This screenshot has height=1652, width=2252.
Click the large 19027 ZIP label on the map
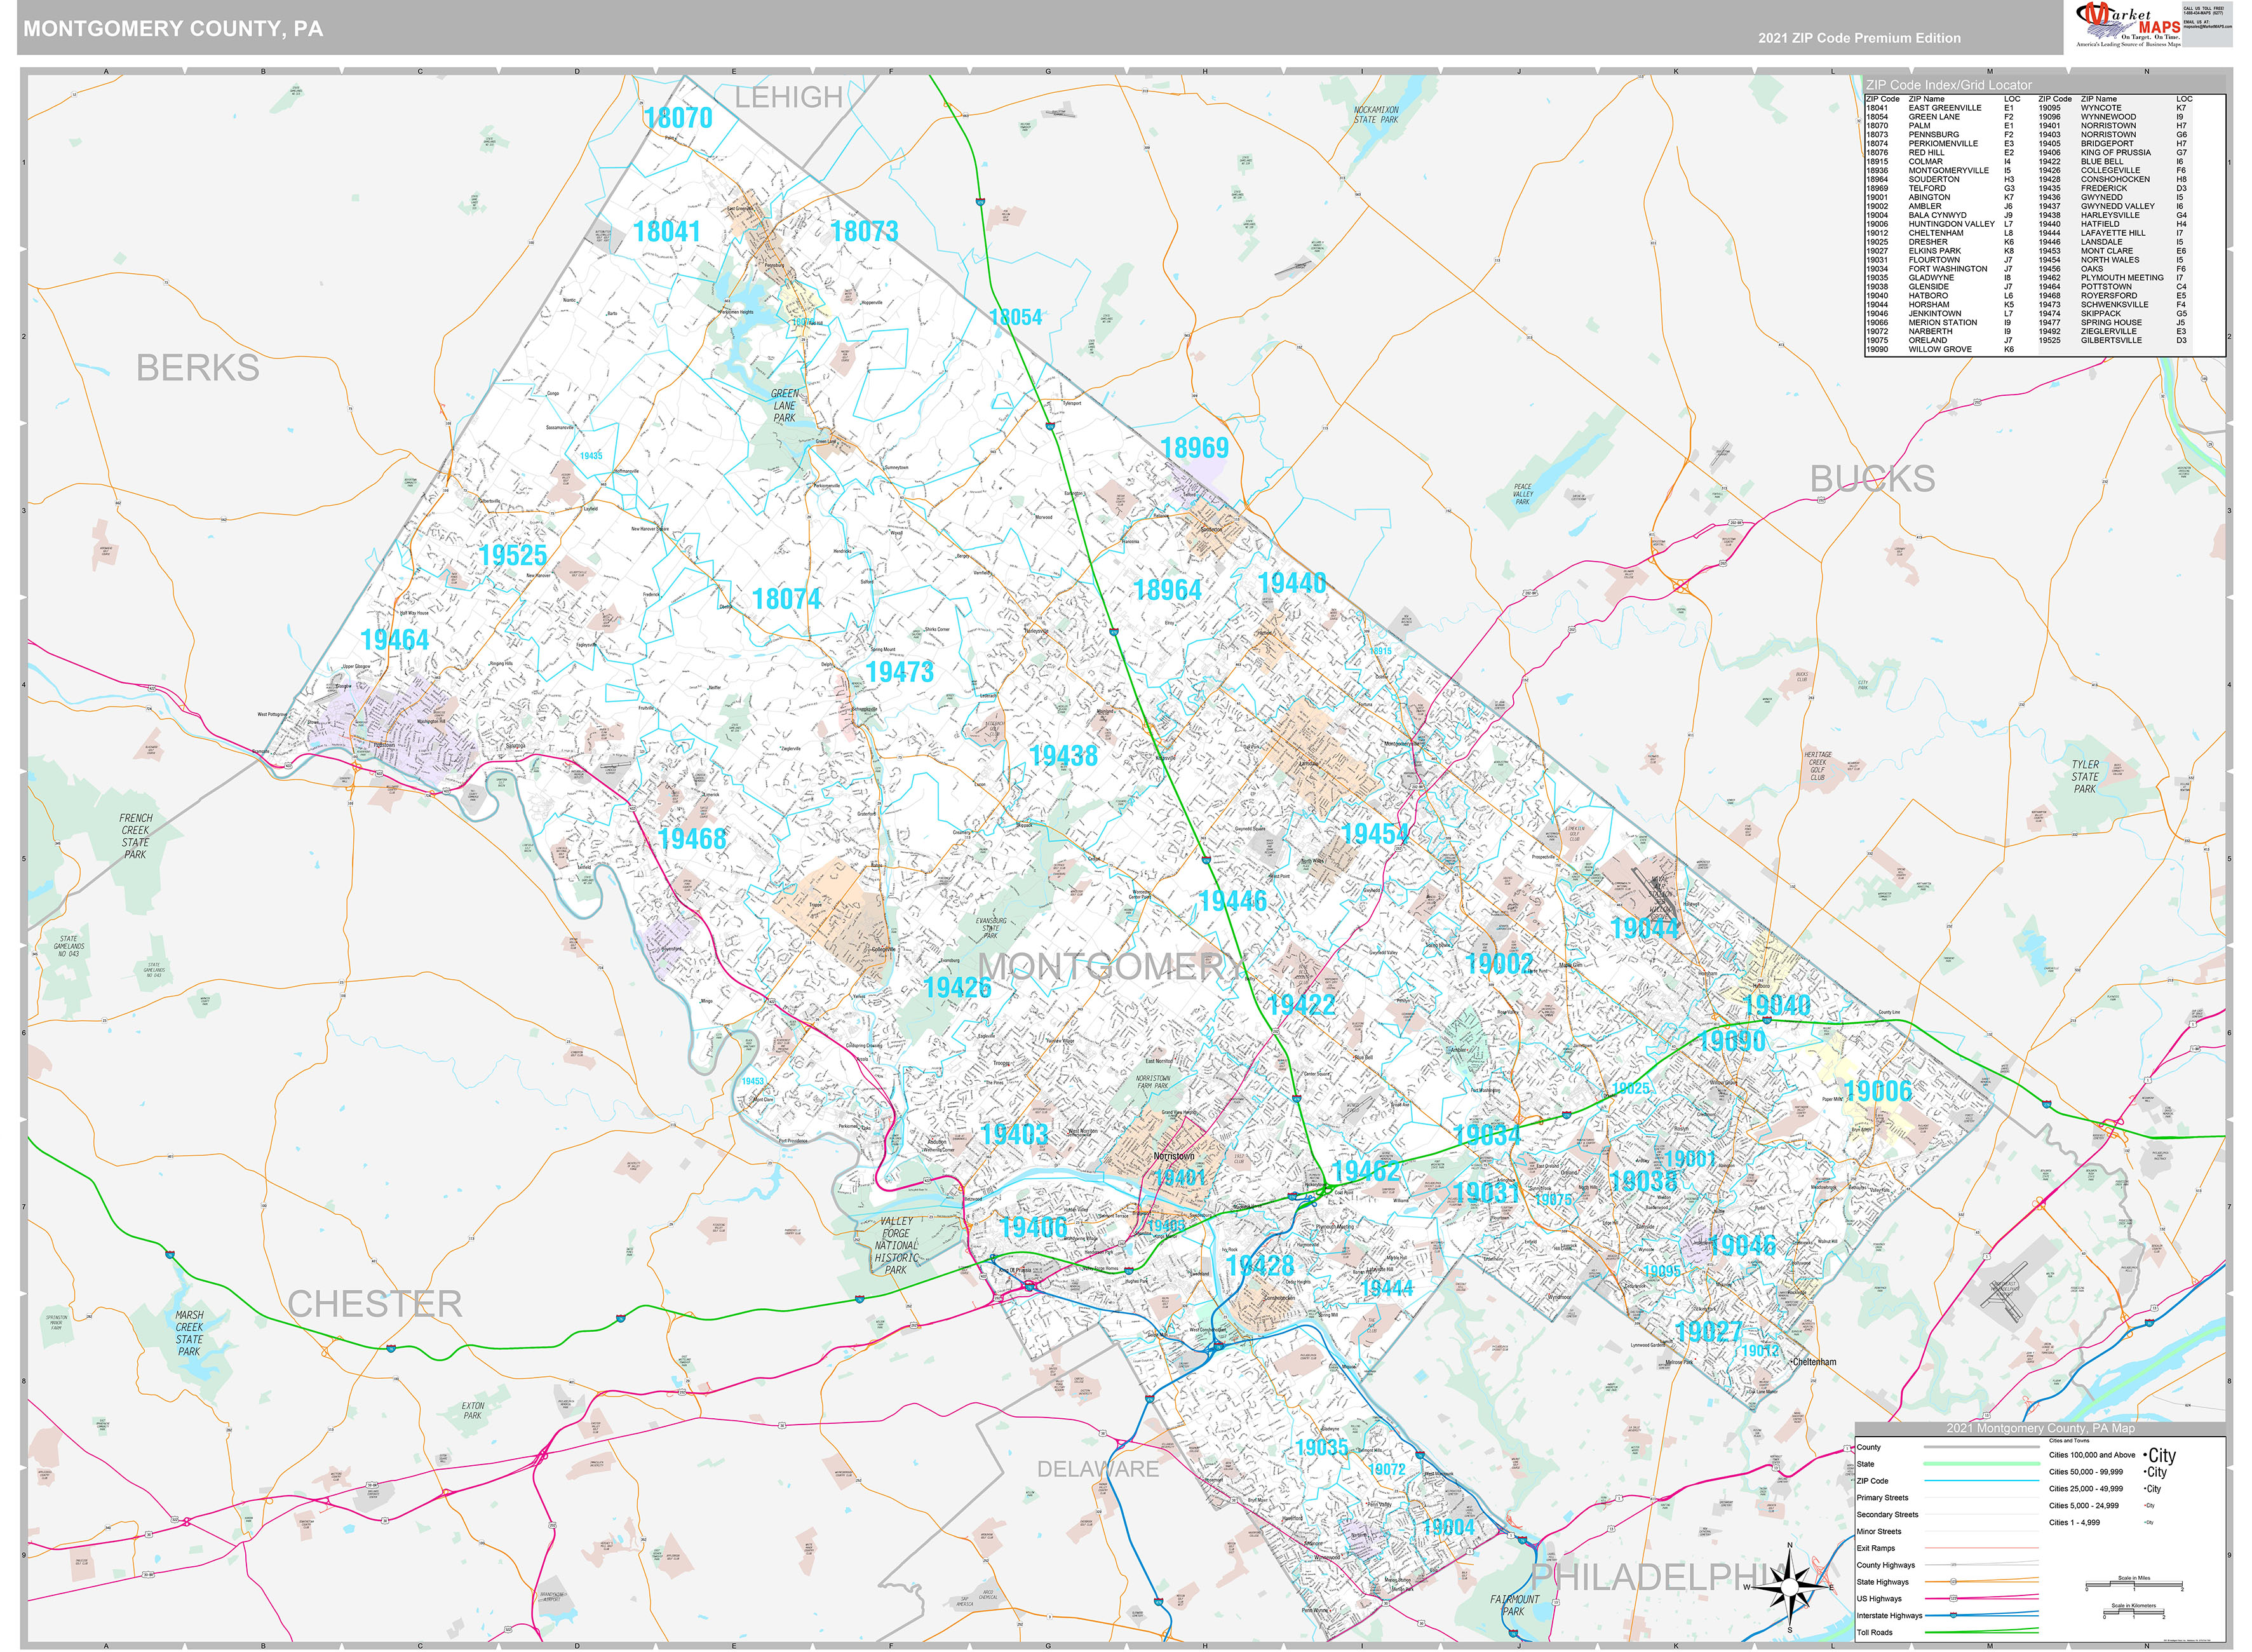click(x=1708, y=1332)
